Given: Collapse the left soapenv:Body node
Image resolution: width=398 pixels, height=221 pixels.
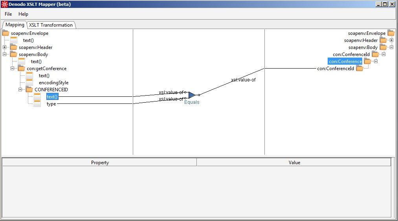Looking at the screenshot, I should coord(4,54).
